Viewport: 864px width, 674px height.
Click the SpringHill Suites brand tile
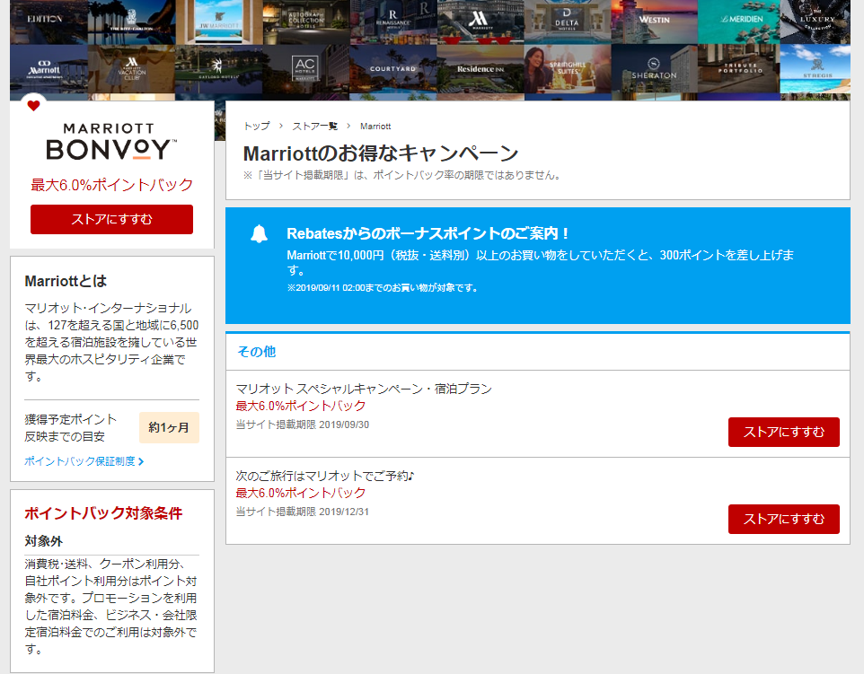[x=568, y=71]
